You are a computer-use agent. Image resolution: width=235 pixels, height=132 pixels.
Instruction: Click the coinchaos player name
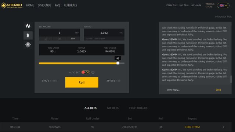pos(55,127)
